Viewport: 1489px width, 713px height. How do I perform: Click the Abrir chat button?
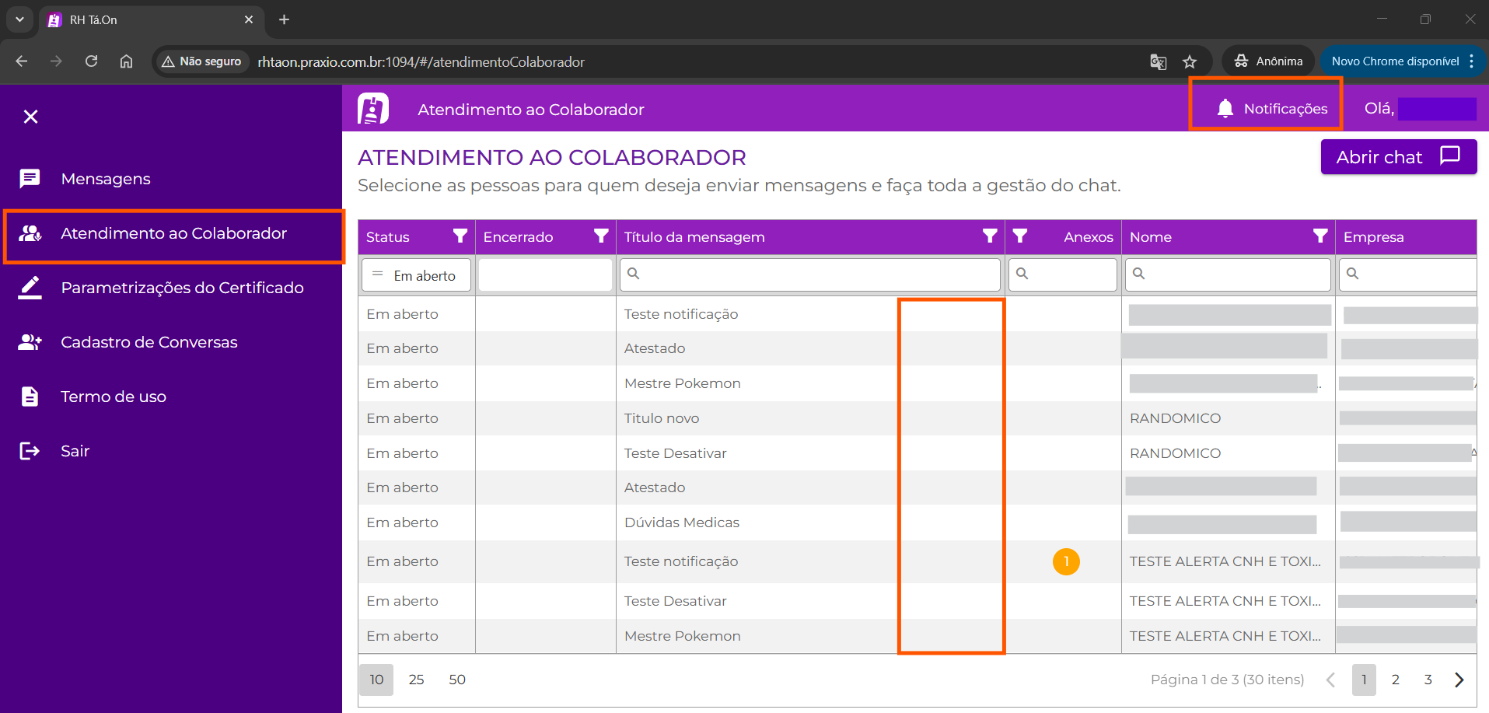(1398, 157)
